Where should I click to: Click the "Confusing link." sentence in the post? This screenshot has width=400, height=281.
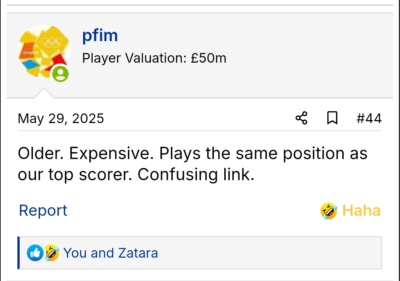click(x=196, y=174)
